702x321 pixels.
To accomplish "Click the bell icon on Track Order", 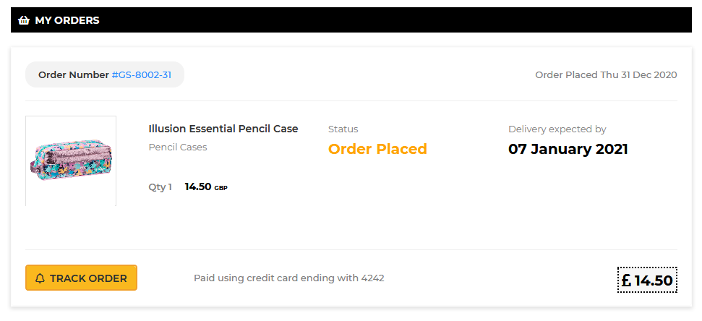I will [40, 278].
